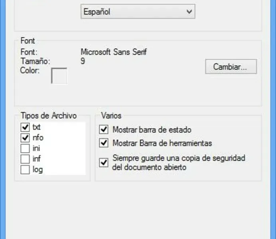Enable the inf file type checkbox

tap(25, 159)
